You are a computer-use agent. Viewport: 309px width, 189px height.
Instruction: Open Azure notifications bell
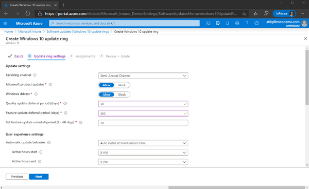(x=228, y=24)
